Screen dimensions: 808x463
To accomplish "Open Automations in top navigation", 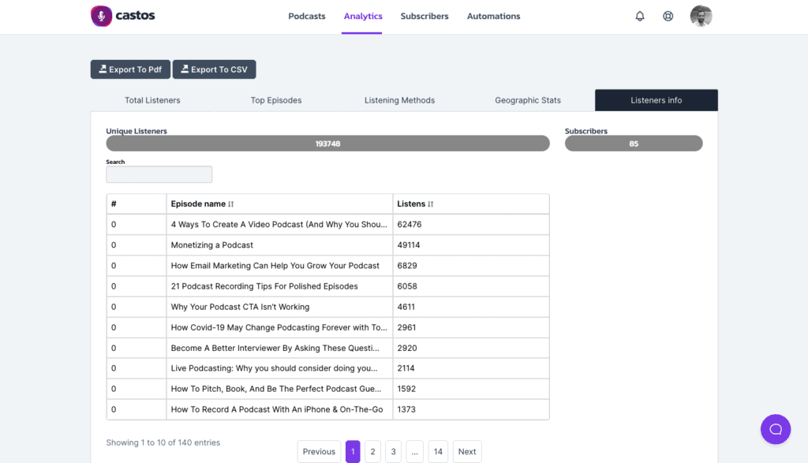I will [x=494, y=16].
